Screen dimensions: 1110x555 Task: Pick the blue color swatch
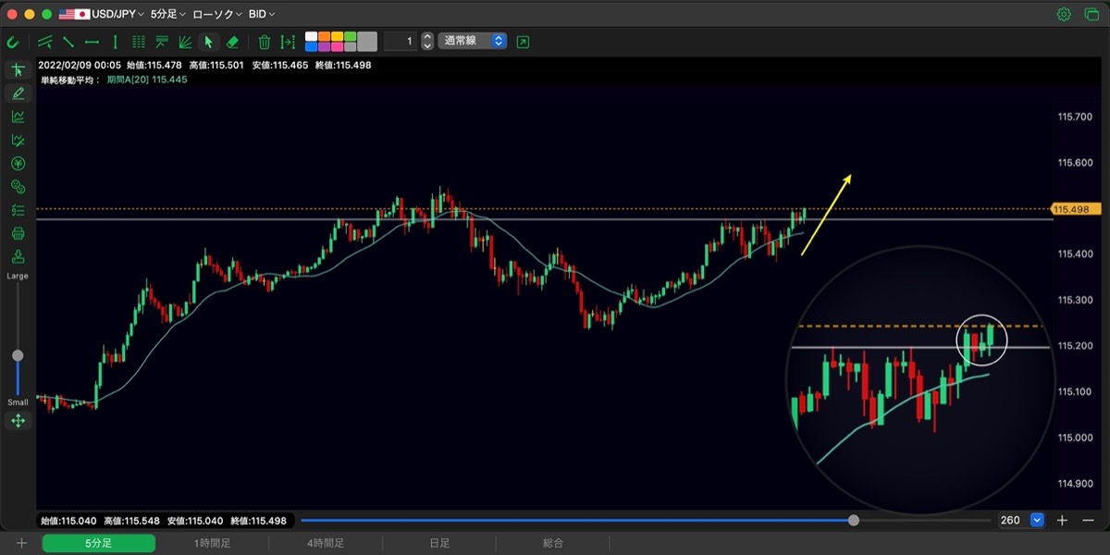[x=312, y=46]
